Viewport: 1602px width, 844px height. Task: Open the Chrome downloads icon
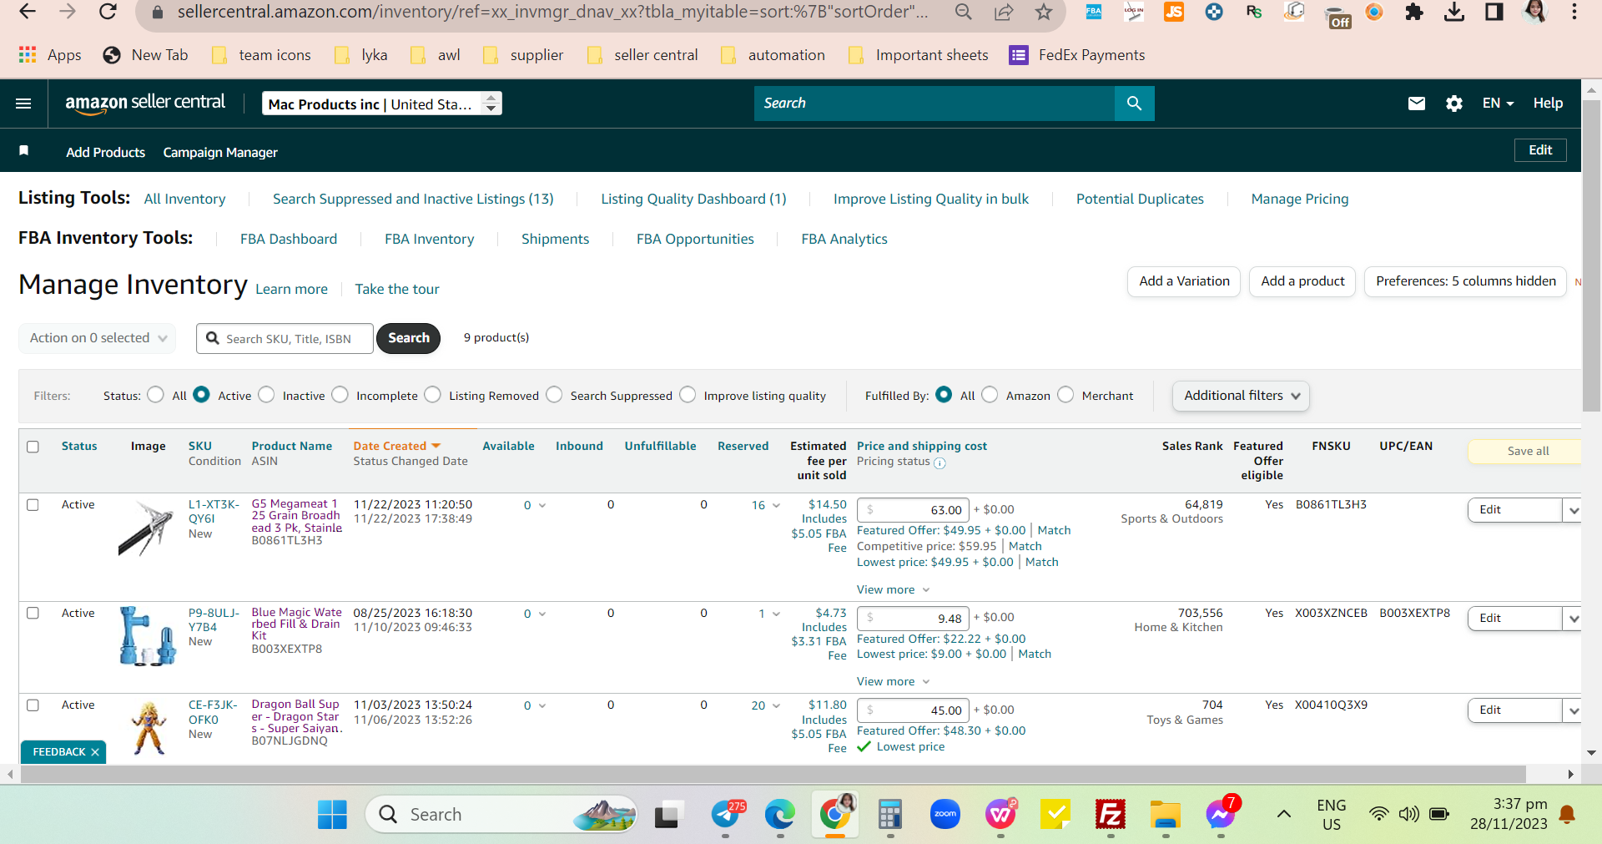coord(1453,12)
